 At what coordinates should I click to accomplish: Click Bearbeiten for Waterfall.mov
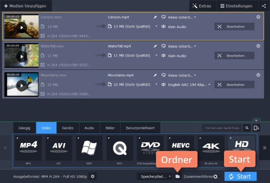[234, 55]
